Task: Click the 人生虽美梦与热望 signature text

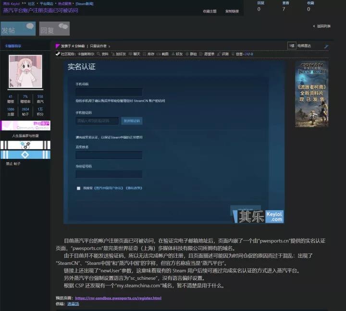Action: tap(25, 135)
